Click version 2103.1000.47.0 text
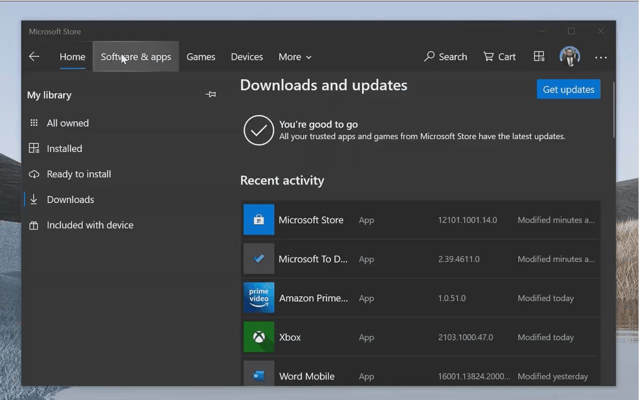 pos(465,337)
